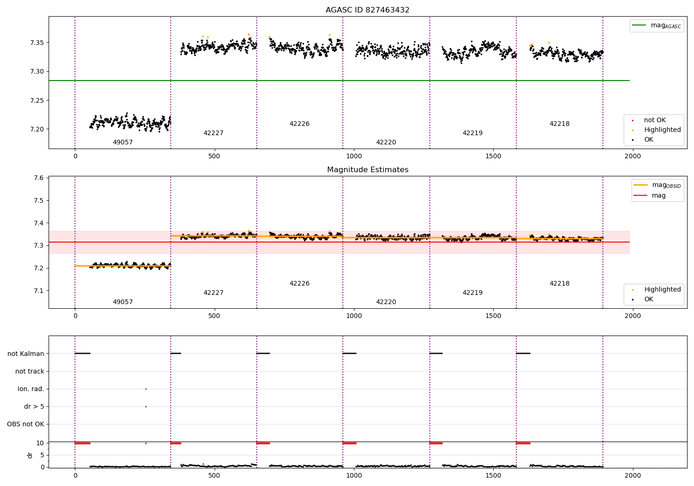Image resolution: width=694 pixels, height=486 pixels.
Task: Click obsid label 49057 in Magnitude Estimates panel
Action: [123, 302]
